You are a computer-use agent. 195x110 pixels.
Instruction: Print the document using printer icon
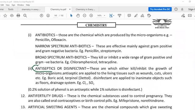coord(18,16)
